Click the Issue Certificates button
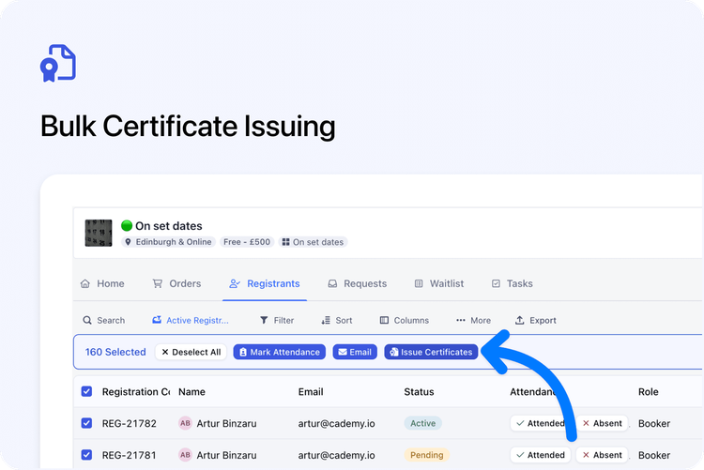 [x=431, y=352]
